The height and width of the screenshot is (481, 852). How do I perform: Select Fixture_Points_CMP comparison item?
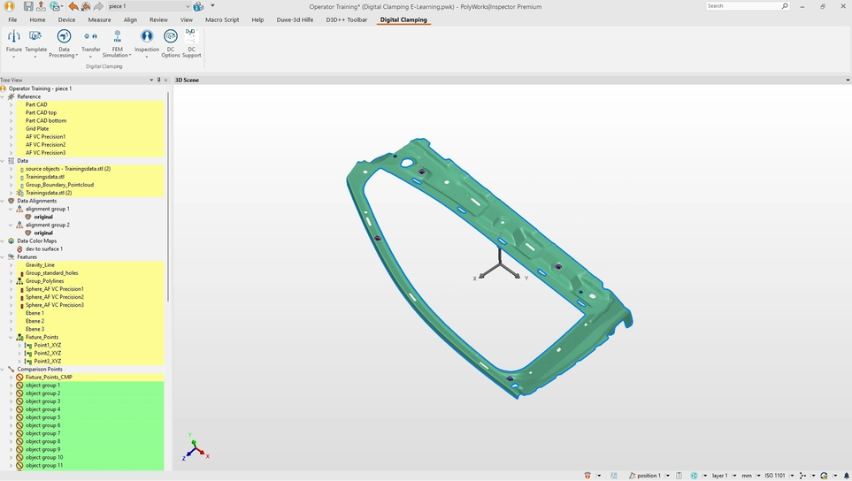49,378
